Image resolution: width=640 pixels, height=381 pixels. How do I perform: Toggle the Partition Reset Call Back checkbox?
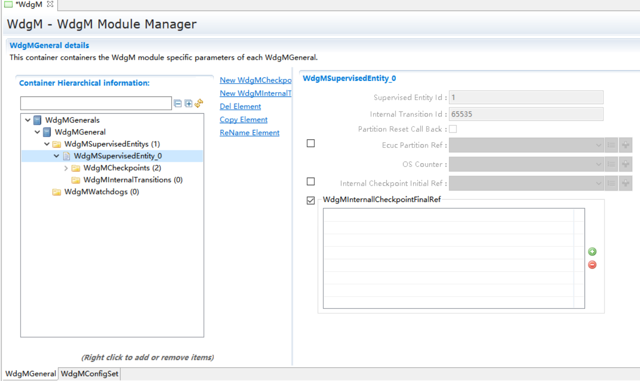pos(453,129)
